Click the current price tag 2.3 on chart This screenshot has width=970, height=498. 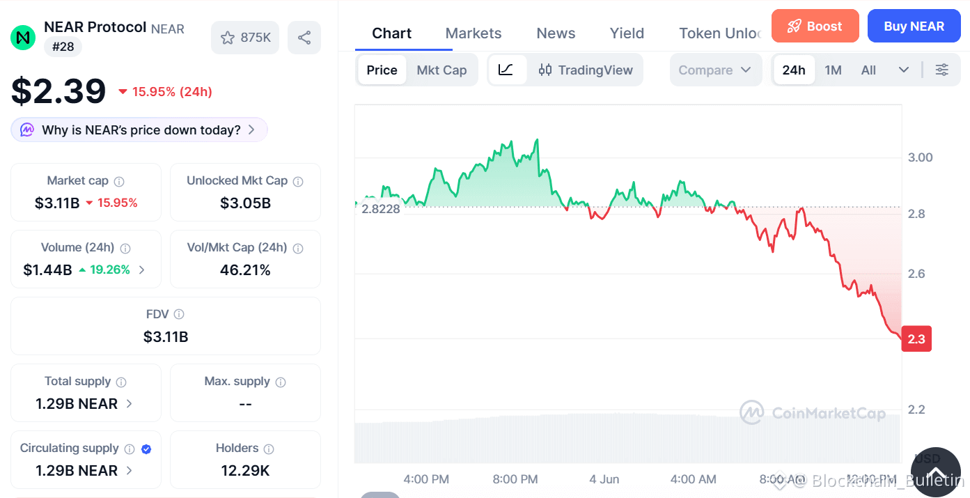pyautogui.click(x=916, y=339)
